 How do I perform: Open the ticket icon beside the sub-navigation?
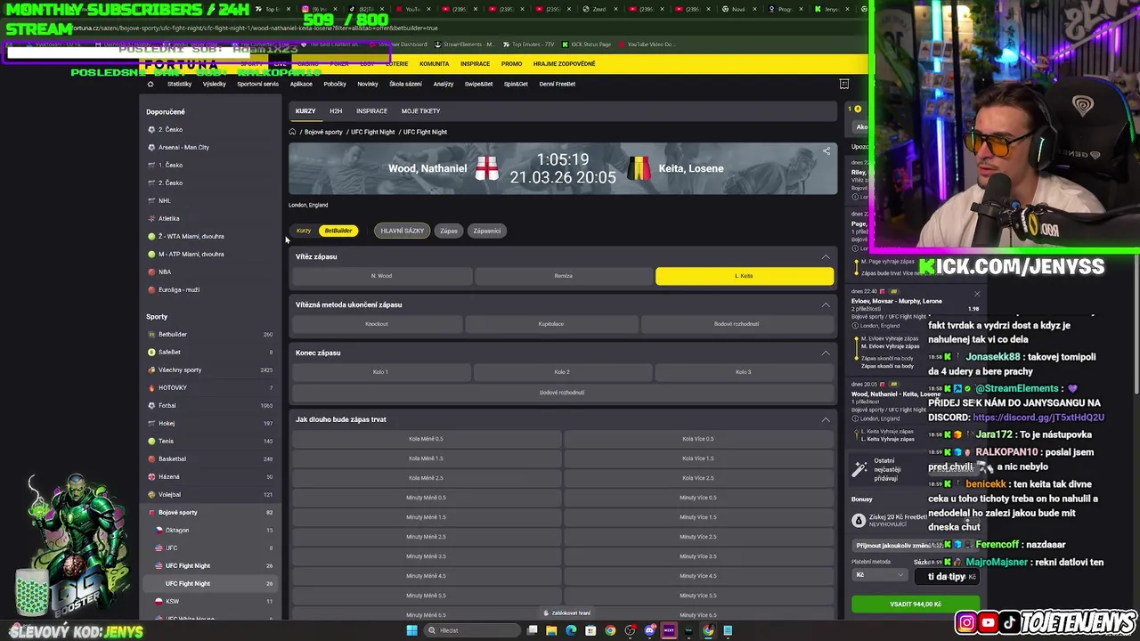(844, 84)
